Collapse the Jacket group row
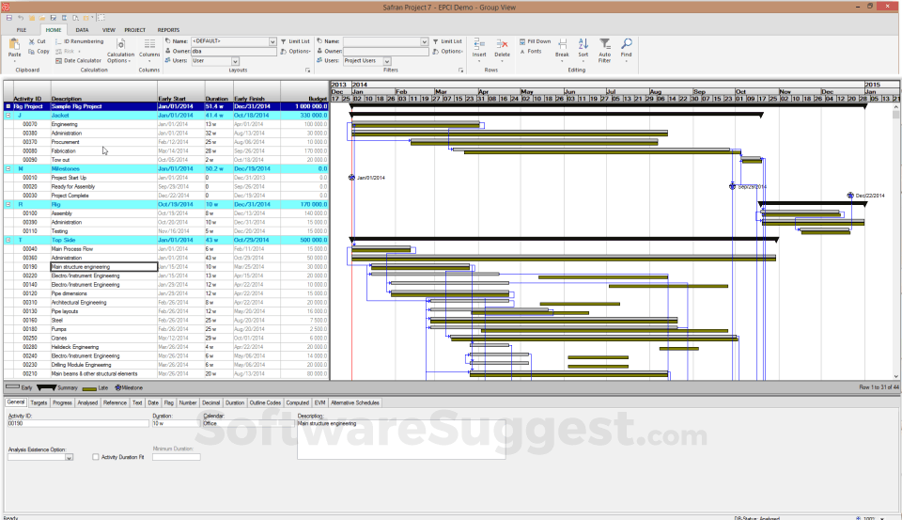Image resolution: width=902 pixels, height=520 pixels. (x=8, y=115)
